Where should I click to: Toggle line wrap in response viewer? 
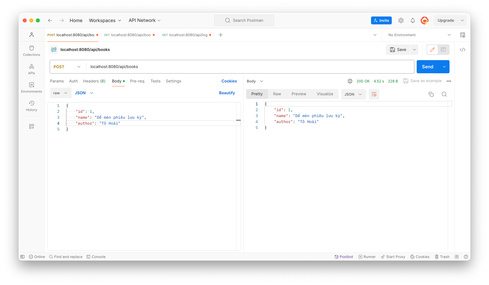[374, 94]
